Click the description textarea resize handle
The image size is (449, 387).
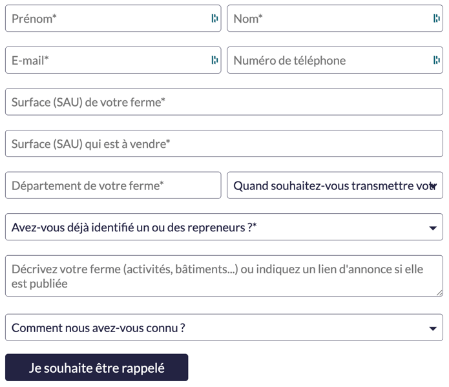click(x=439, y=293)
